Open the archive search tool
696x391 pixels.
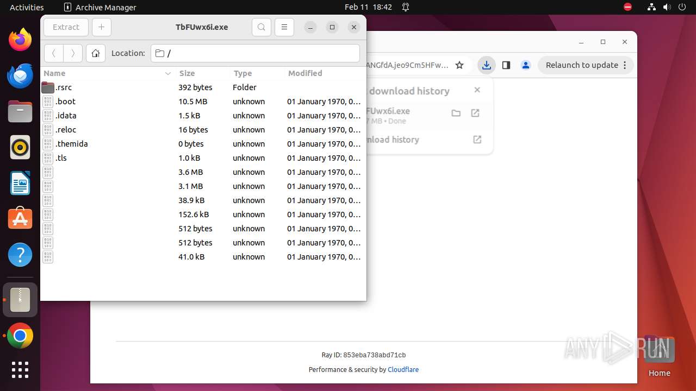coord(262,27)
